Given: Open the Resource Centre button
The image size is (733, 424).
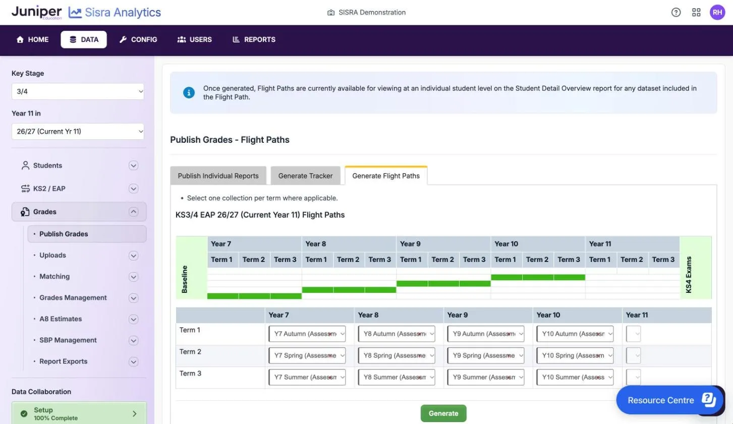Looking at the screenshot, I should (670, 400).
